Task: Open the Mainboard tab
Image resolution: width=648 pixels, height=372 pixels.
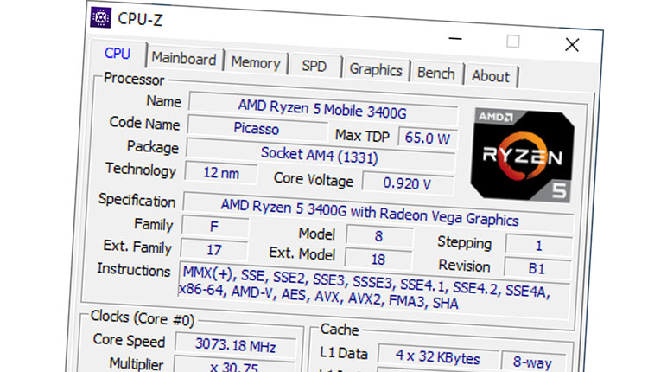Action: [x=184, y=59]
